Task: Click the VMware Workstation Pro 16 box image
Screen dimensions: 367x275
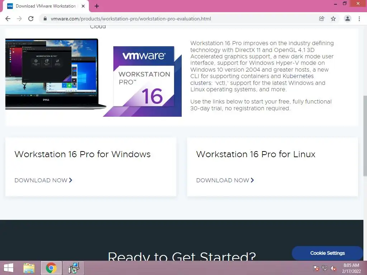Action: [143, 81]
